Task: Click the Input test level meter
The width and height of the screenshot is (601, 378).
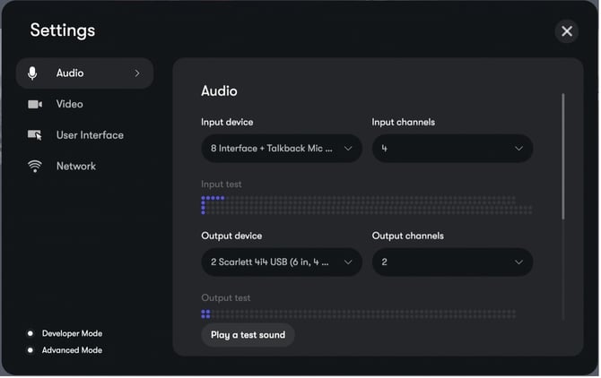Action: (366, 205)
